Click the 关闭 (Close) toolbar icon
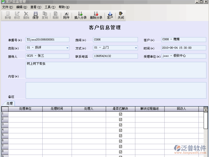209x157 pixels. pyautogui.click(x=121, y=15)
